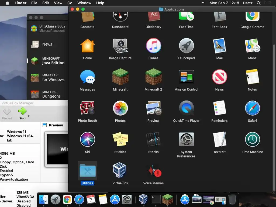
Task: Open Trash in the Dock
Action: tap(232, 199)
